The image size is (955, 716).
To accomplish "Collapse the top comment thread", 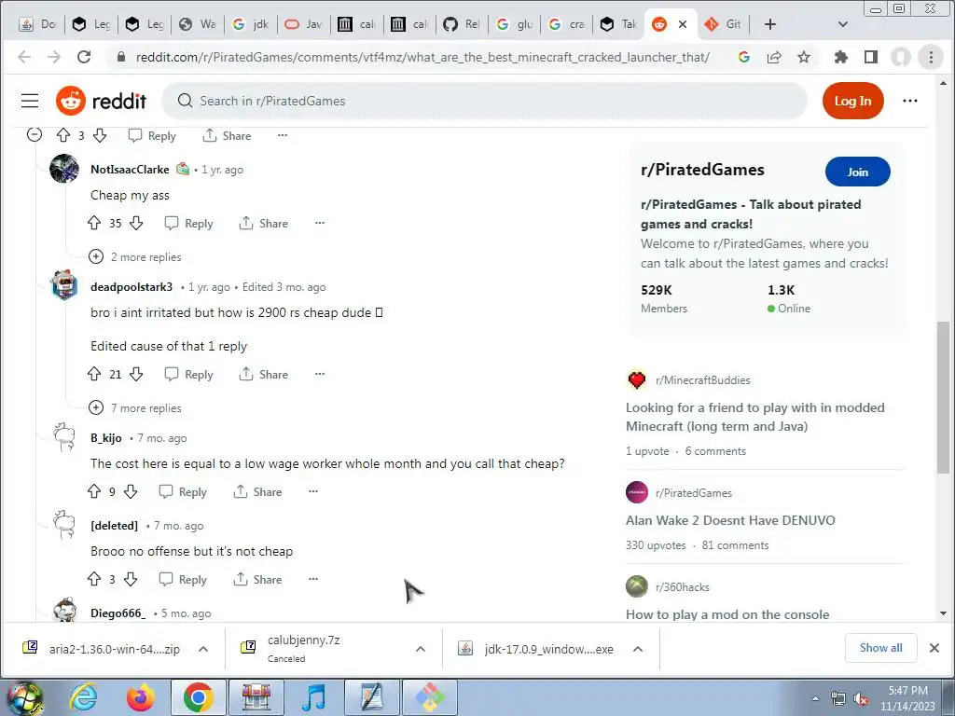I will [x=35, y=134].
